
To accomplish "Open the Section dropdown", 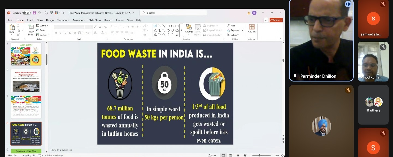I will pos(44,35).
